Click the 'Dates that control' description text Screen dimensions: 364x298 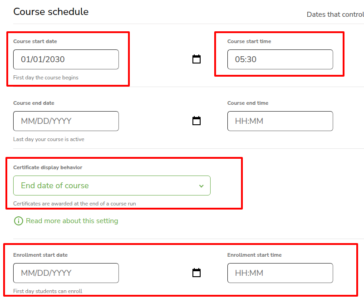point(335,15)
